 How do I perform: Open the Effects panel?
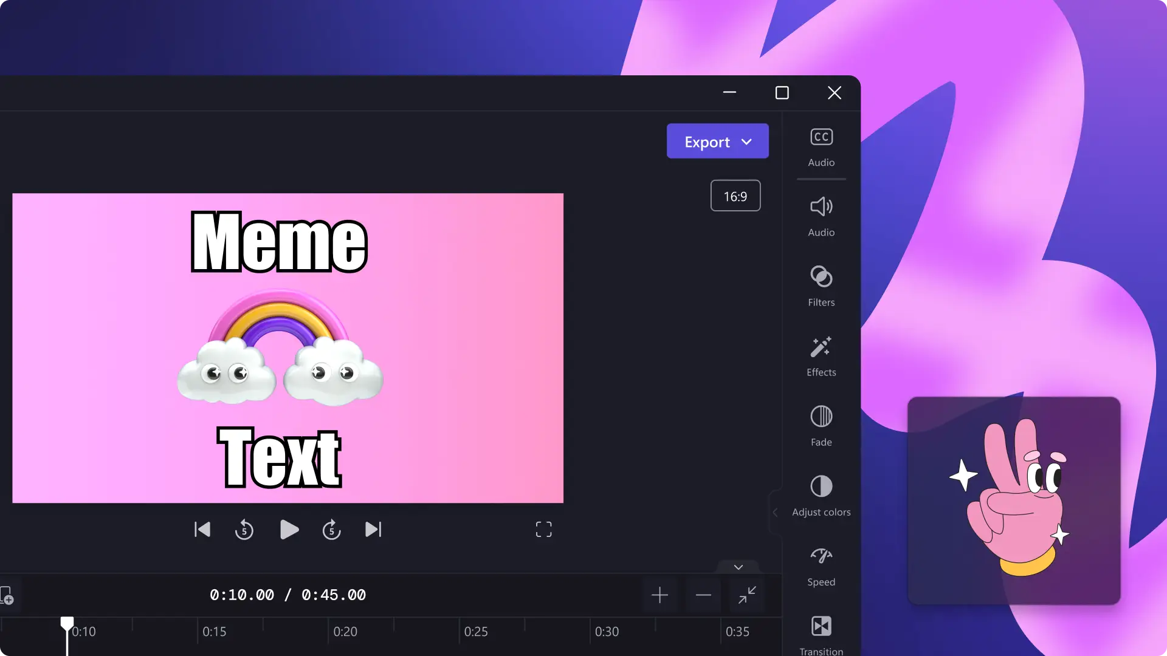pos(822,355)
